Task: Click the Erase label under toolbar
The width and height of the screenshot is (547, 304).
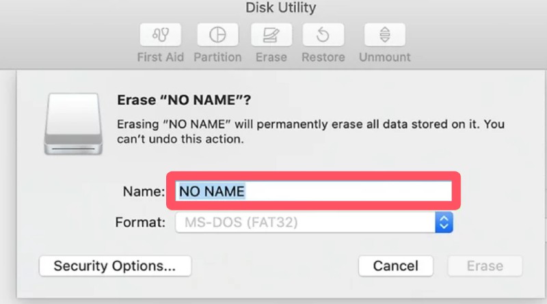Action: [271, 57]
